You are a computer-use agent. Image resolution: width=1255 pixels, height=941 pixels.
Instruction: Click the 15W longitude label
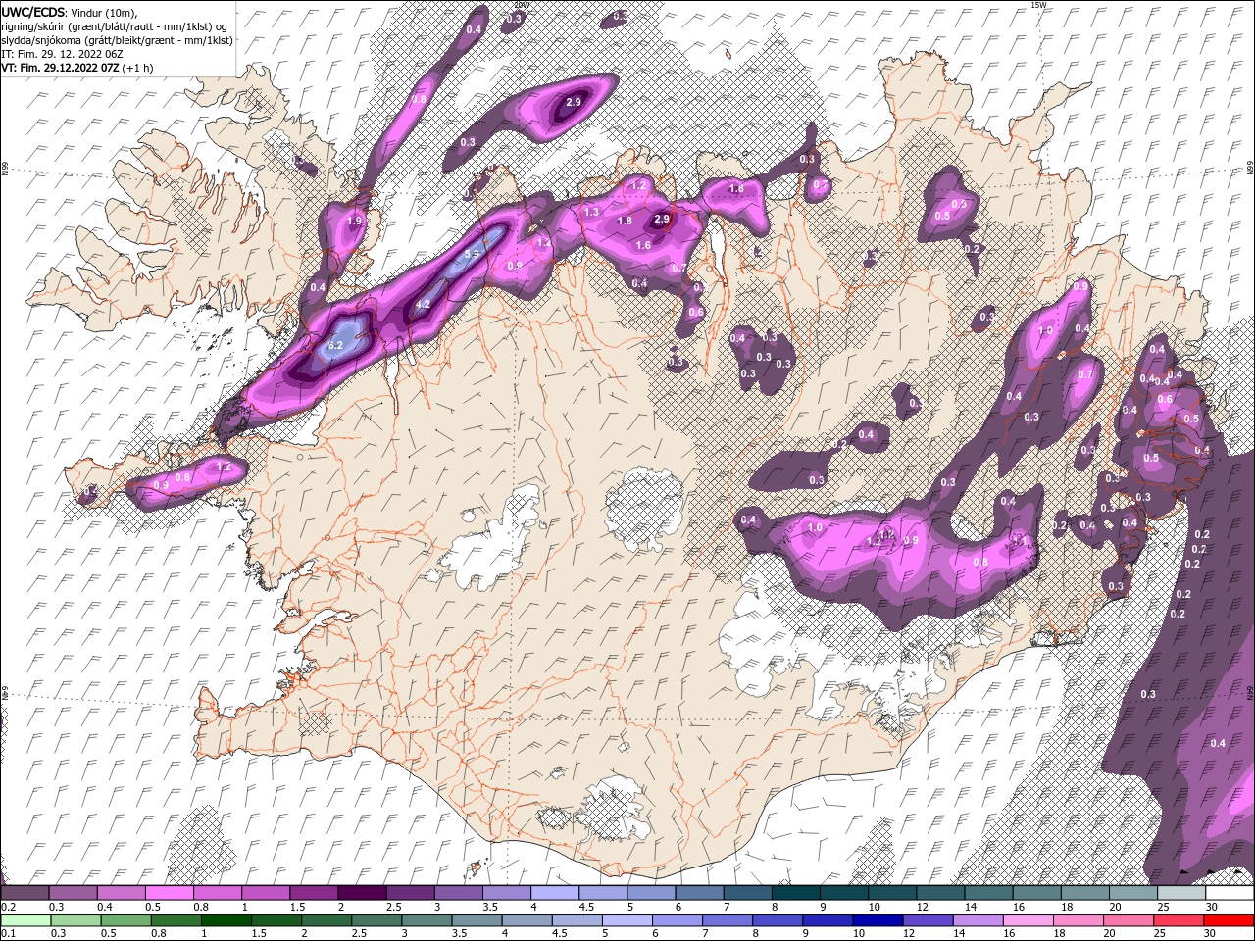[x=1038, y=5]
